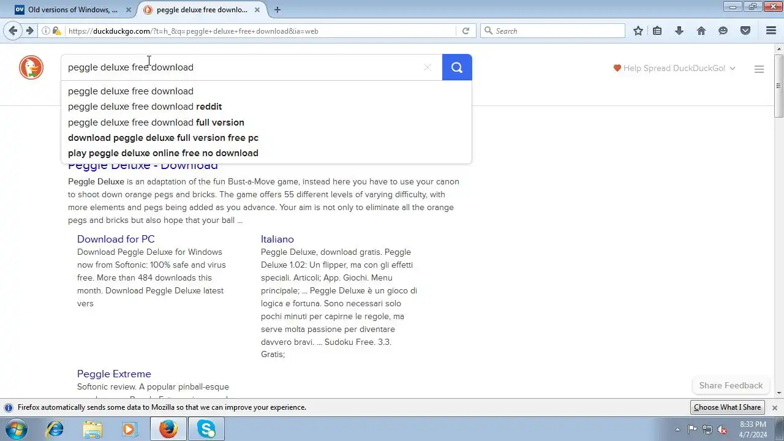Open the Windows Start menu
The width and height of the screenshot is (784, 441).
17,429
